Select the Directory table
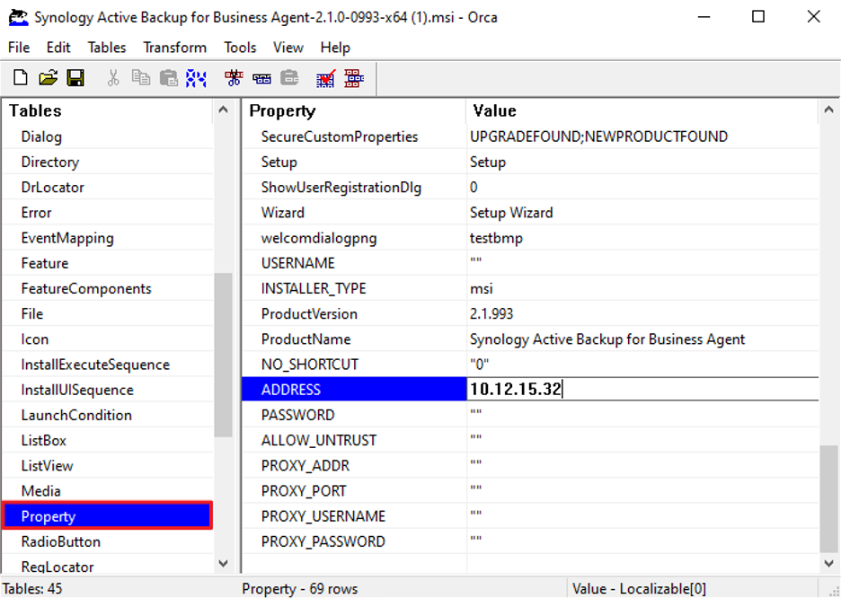This screenshot has height=598, width=841. pos(107,162)
